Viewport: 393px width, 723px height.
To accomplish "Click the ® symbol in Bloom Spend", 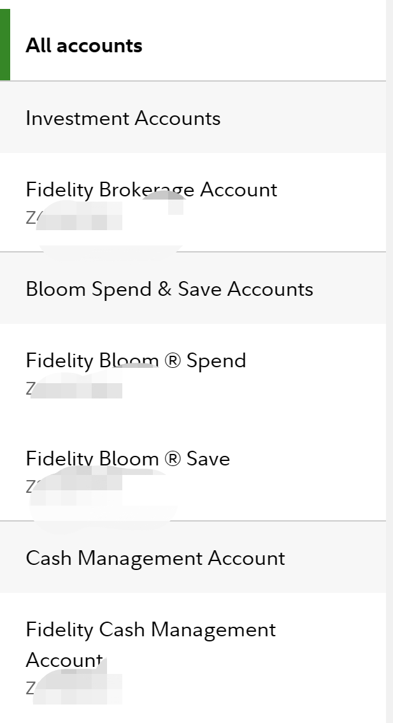I will click(173, 361).
